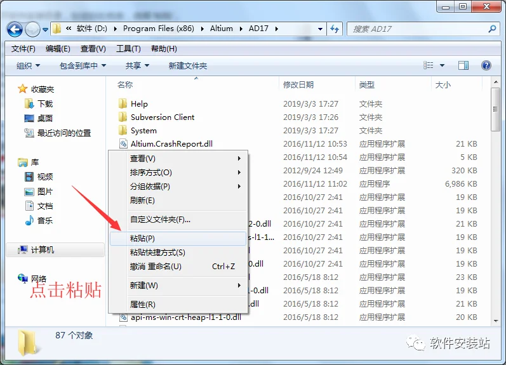Choose 粘贴快捷方式(S) in context menu
This screenshot has width=506, height=365.
[178, 253]
